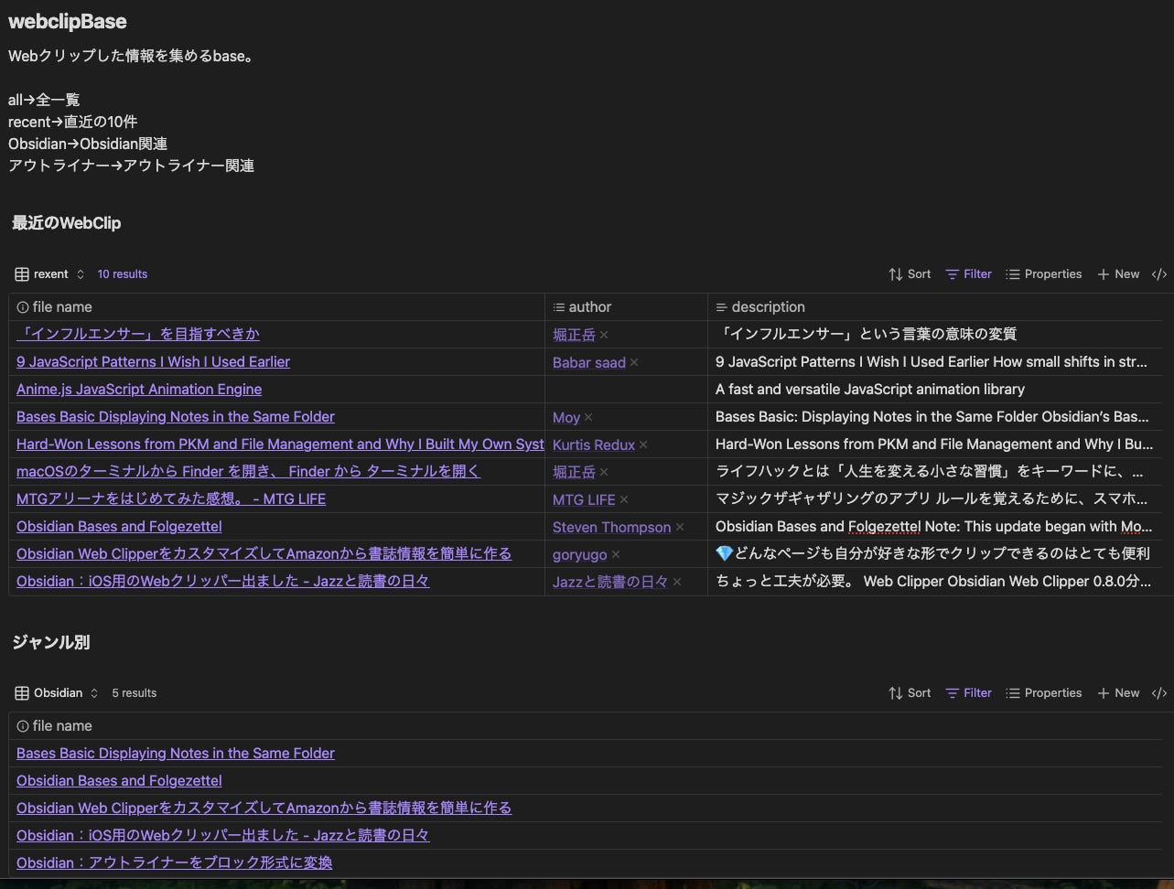Open Hard-Won Lessons from PKM note
Image resolution: width=1174 pixels, height=889 pixels.
280,444
